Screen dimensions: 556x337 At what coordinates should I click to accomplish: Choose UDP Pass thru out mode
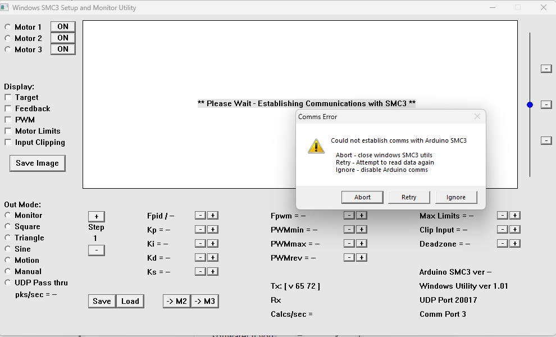pos(8,283)
